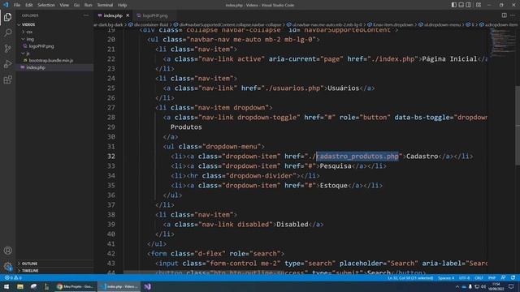Expand the TIMELINE section

pyautogui.click(x=30, y=270)
